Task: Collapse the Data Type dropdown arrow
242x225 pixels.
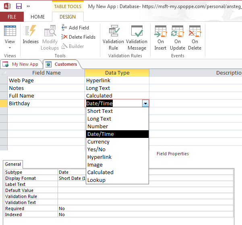Action: (145, 104)
